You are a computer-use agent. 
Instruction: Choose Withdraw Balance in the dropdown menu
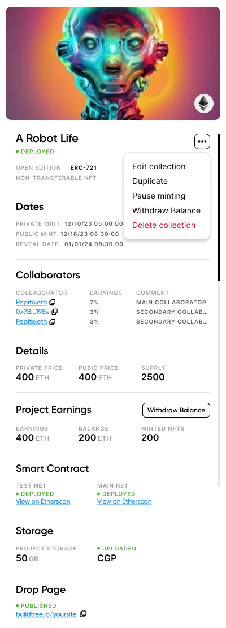coord(167,210)
